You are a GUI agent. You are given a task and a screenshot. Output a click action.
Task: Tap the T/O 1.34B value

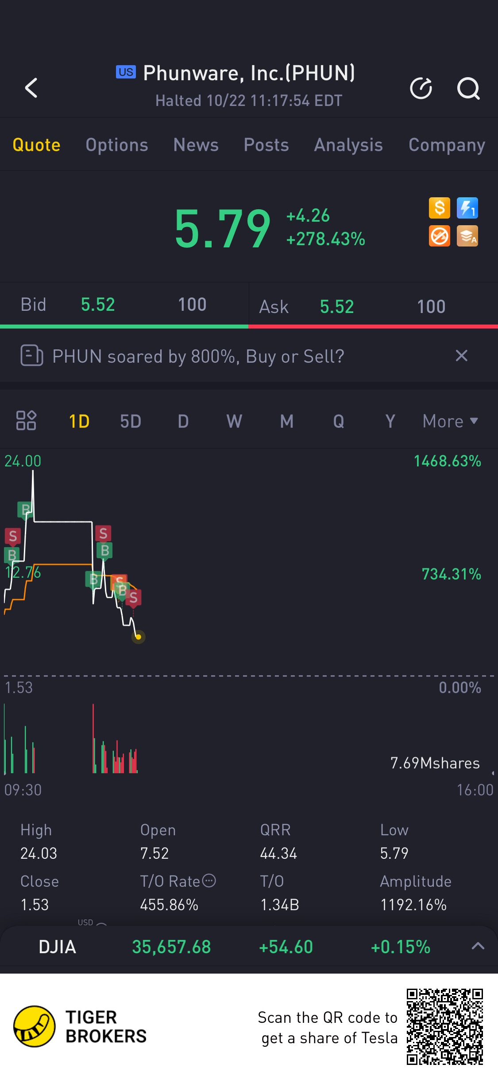pyautogui.click(x=280, y=905)
